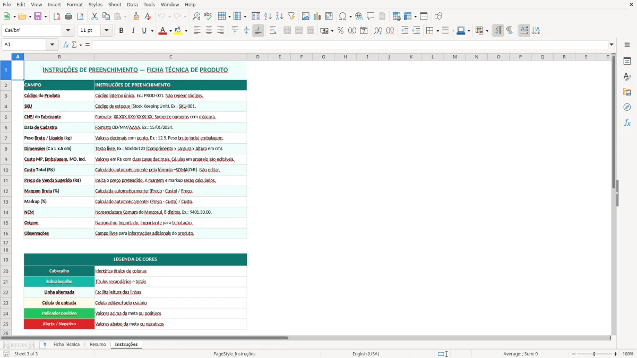
Task: Apply the yellow background color swatch
Action: [178, 31]
